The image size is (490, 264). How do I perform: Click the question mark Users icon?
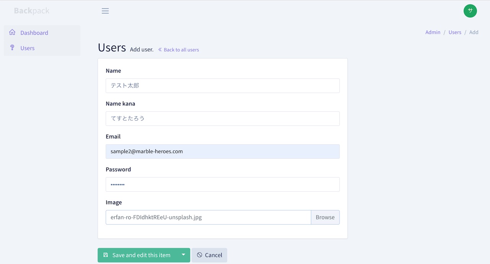(12, 48)
